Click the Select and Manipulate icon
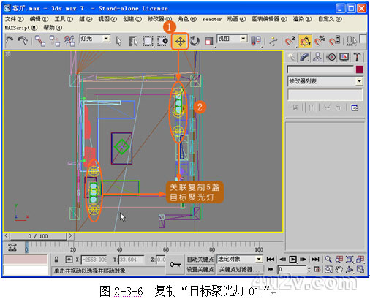The height and width of the screenshot is (302, 370). tap(273, 41)
